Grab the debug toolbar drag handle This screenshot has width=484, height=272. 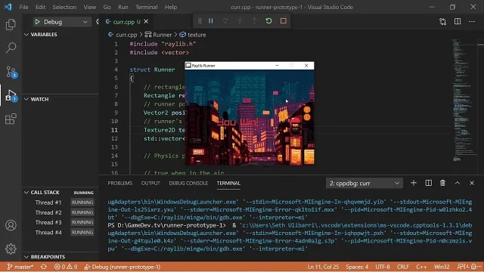point(200,21)
